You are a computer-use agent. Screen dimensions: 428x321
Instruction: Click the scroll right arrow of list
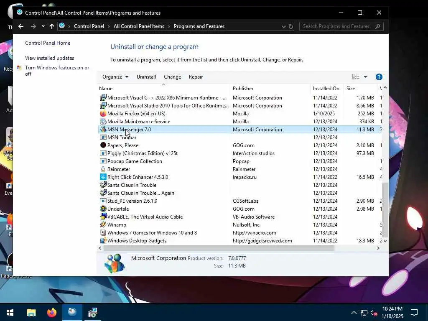378,248
